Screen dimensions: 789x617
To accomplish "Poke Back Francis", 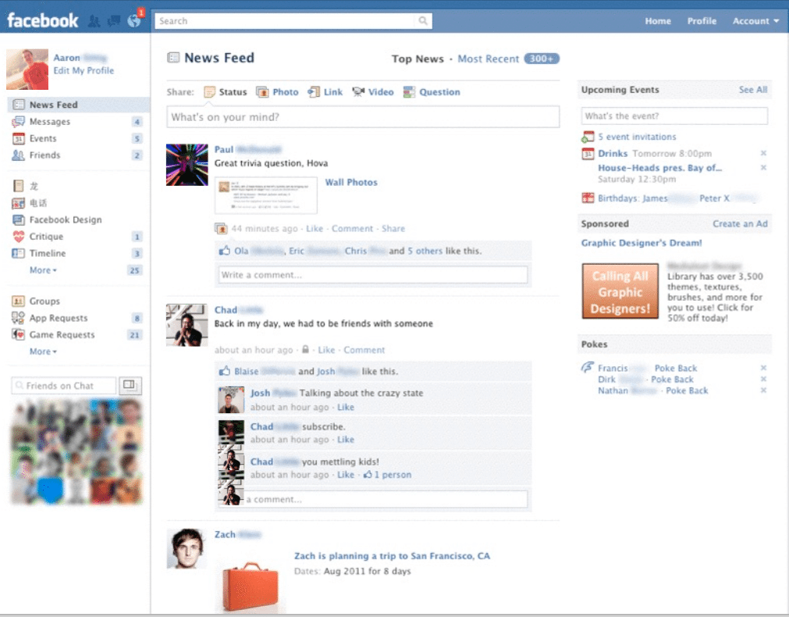I will point(675,368).
